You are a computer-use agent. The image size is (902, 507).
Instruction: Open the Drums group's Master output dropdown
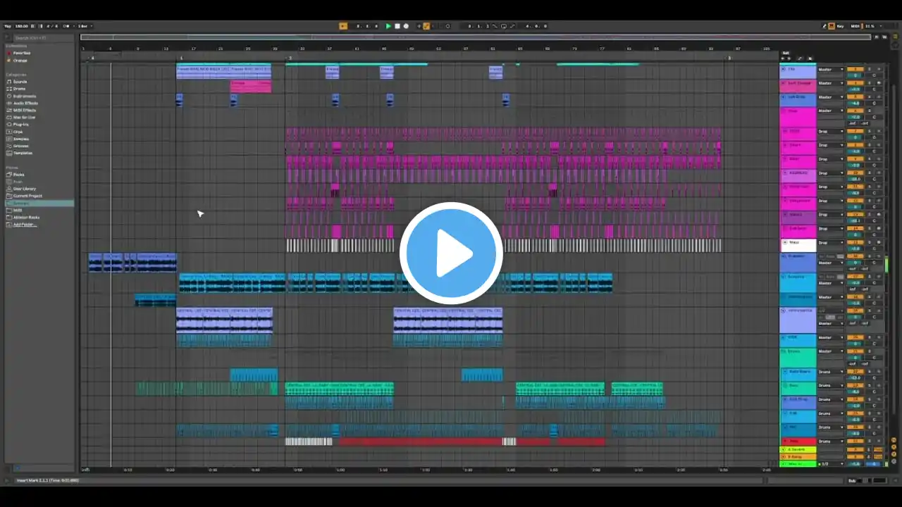pyautogui.click(x=830, y=351)
